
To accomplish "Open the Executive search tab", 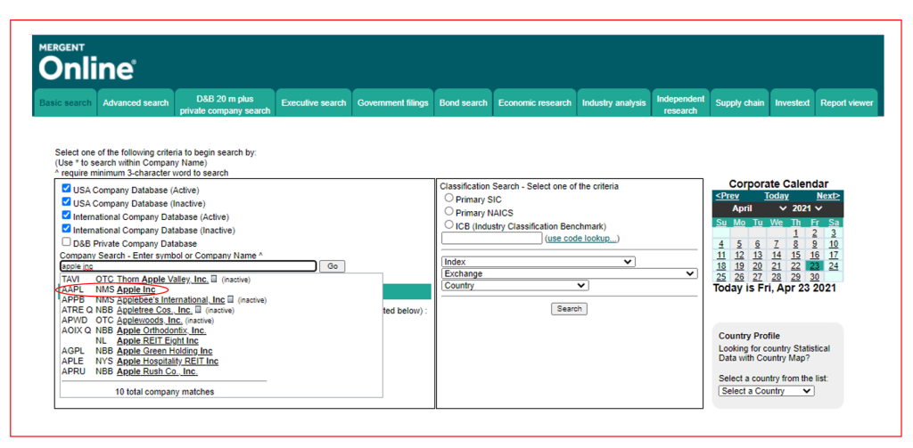I will [x=313, y=103].
